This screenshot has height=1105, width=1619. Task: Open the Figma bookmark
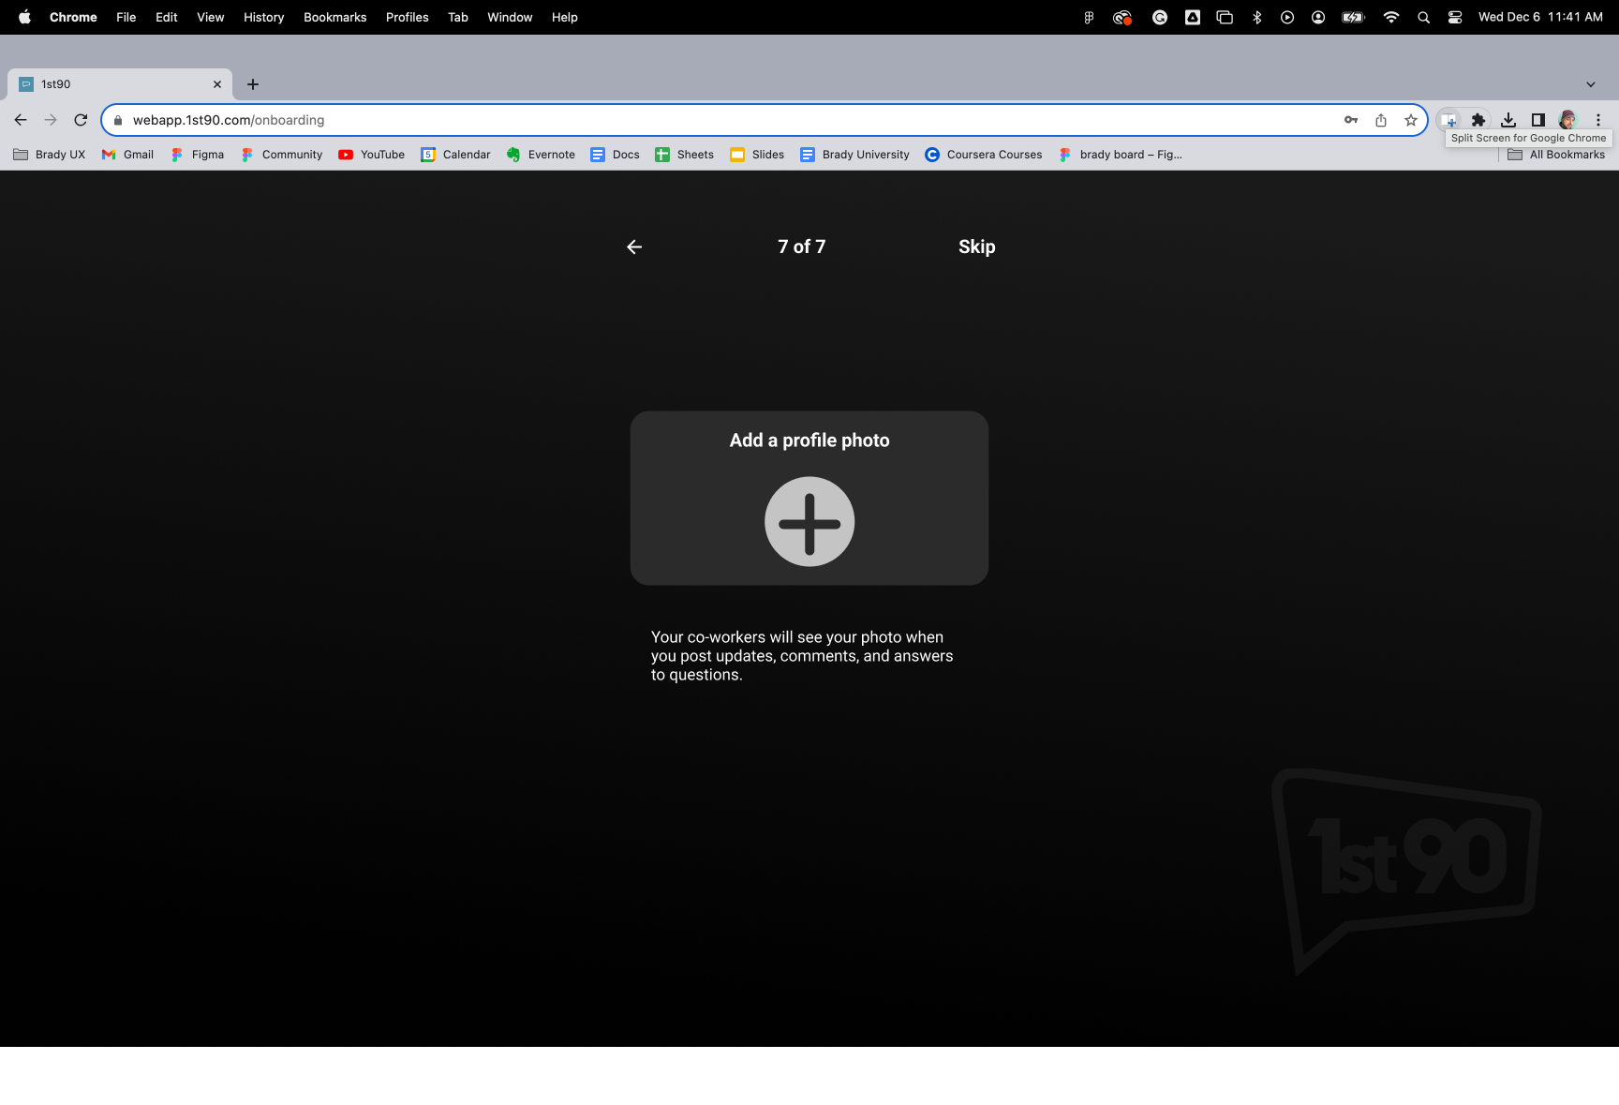point(197,155)
